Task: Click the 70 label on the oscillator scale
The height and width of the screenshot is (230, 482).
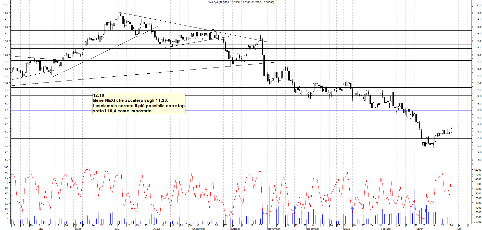Action: click(7, 183)
